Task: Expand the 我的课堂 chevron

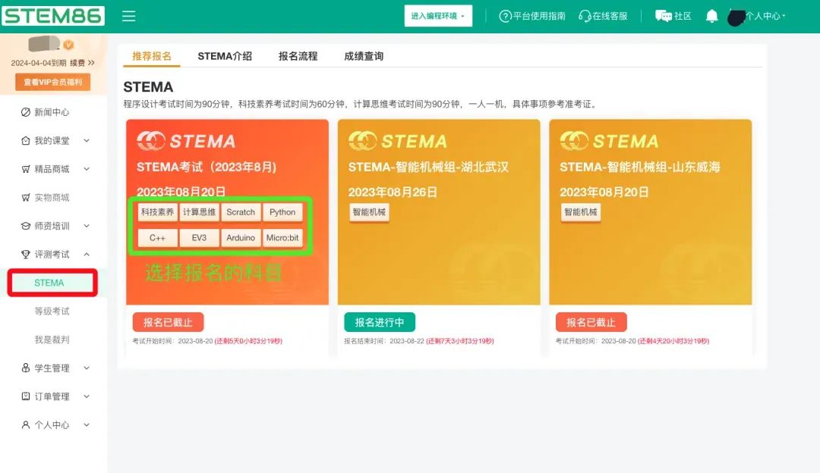Action: coord(87,140)
